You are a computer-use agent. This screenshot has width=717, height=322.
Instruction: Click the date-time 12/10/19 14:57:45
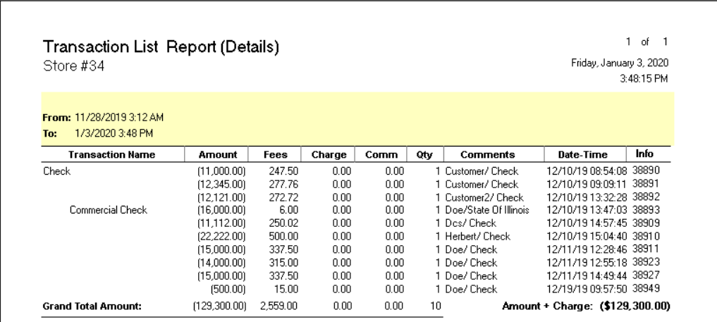coord(587,223)
